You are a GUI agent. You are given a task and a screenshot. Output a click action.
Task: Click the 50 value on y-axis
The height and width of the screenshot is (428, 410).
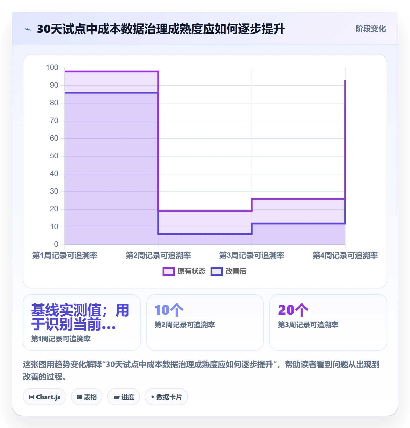click(54, 156)
